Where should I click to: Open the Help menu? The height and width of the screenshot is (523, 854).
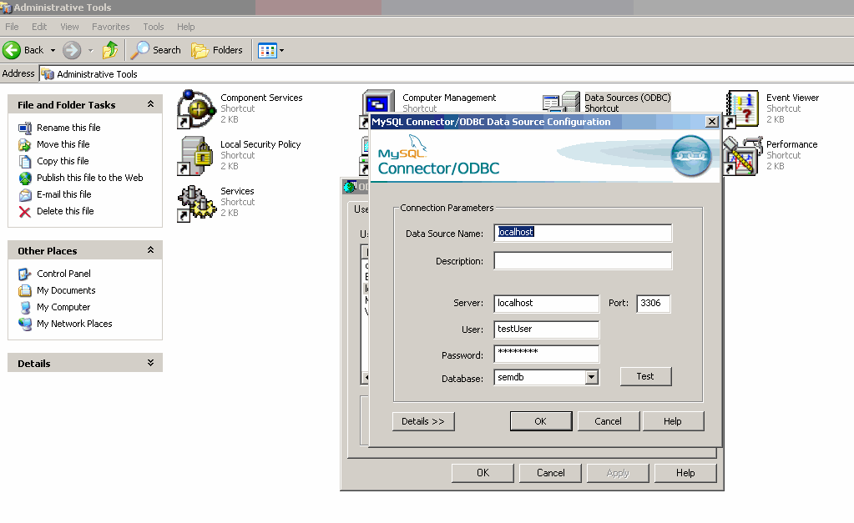[x=185, y=27]
